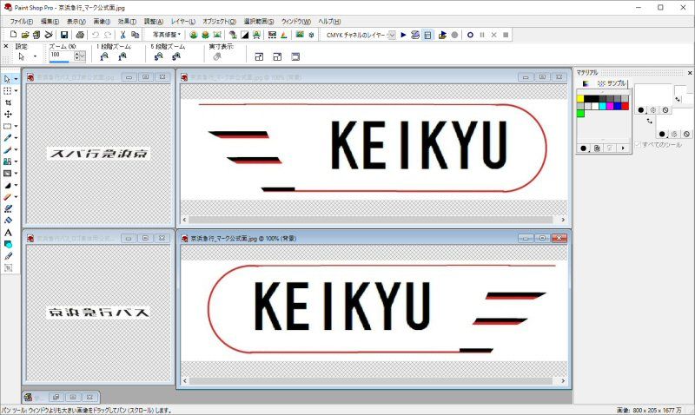The image size is (695, 415).
Task: Switch to the サンプル swatches tab
Action: coord(612,83)
